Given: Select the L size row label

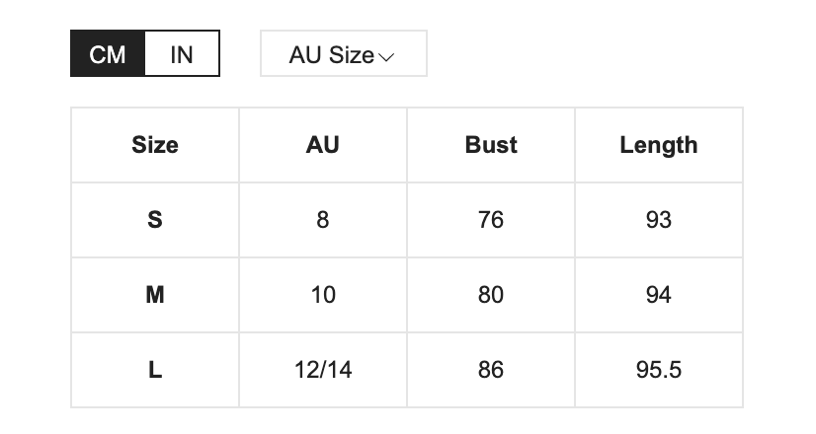Looking at the screenshot, I should 155,370.
